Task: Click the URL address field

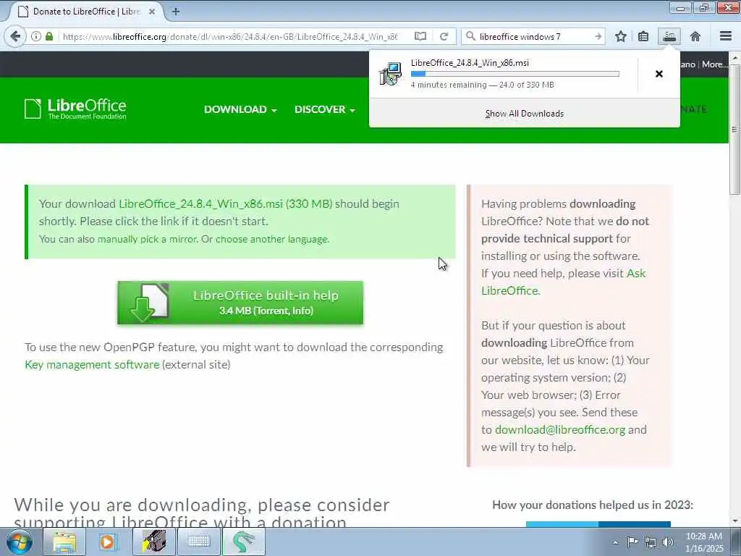Action: coord(230,36)
